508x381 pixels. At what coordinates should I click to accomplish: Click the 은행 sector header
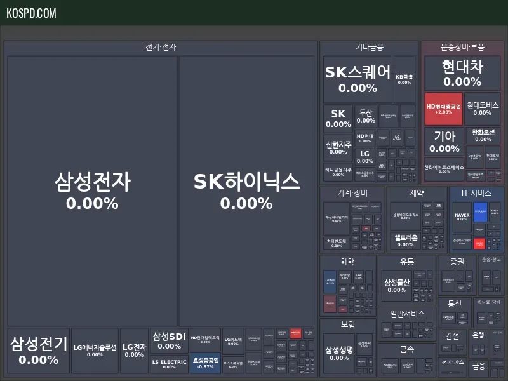pos(478,335)
